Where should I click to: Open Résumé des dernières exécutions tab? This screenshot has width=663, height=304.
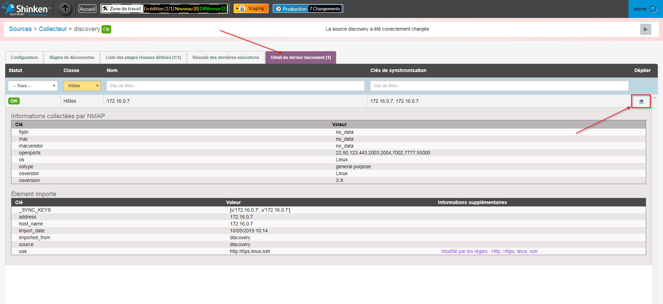coord(225,58)
